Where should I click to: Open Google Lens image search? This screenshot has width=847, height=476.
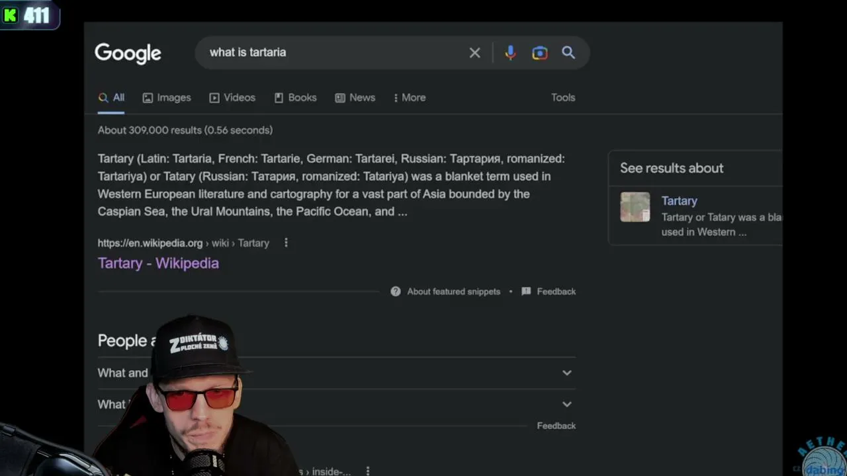(540, 53)
